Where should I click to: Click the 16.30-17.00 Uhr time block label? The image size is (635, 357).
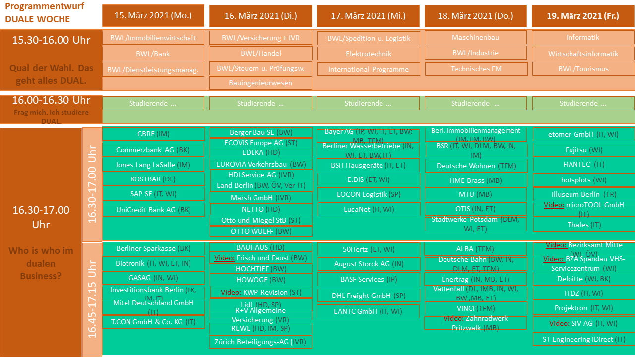pyautogui.click(x=91, y=183)
